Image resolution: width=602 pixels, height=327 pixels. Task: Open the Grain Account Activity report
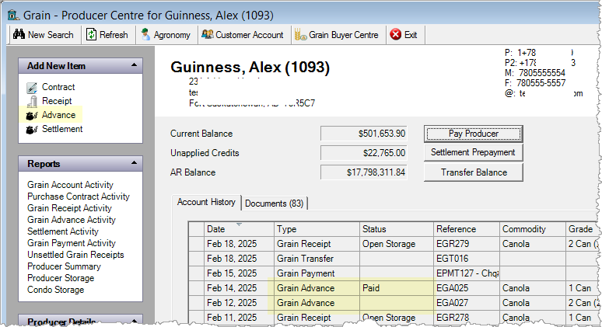click(x=70, y=185)
